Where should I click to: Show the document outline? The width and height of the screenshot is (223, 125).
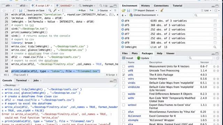coord(115,10)
